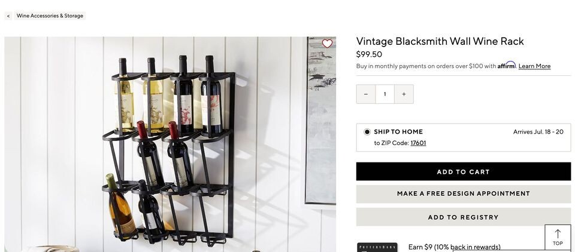Screen dimensions: 575x252
Task: Make a free design appointment
Action: pyautogui.click(x=463, y=194)
